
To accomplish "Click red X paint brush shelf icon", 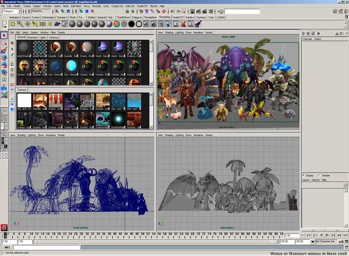I will [x=183, y=24].
